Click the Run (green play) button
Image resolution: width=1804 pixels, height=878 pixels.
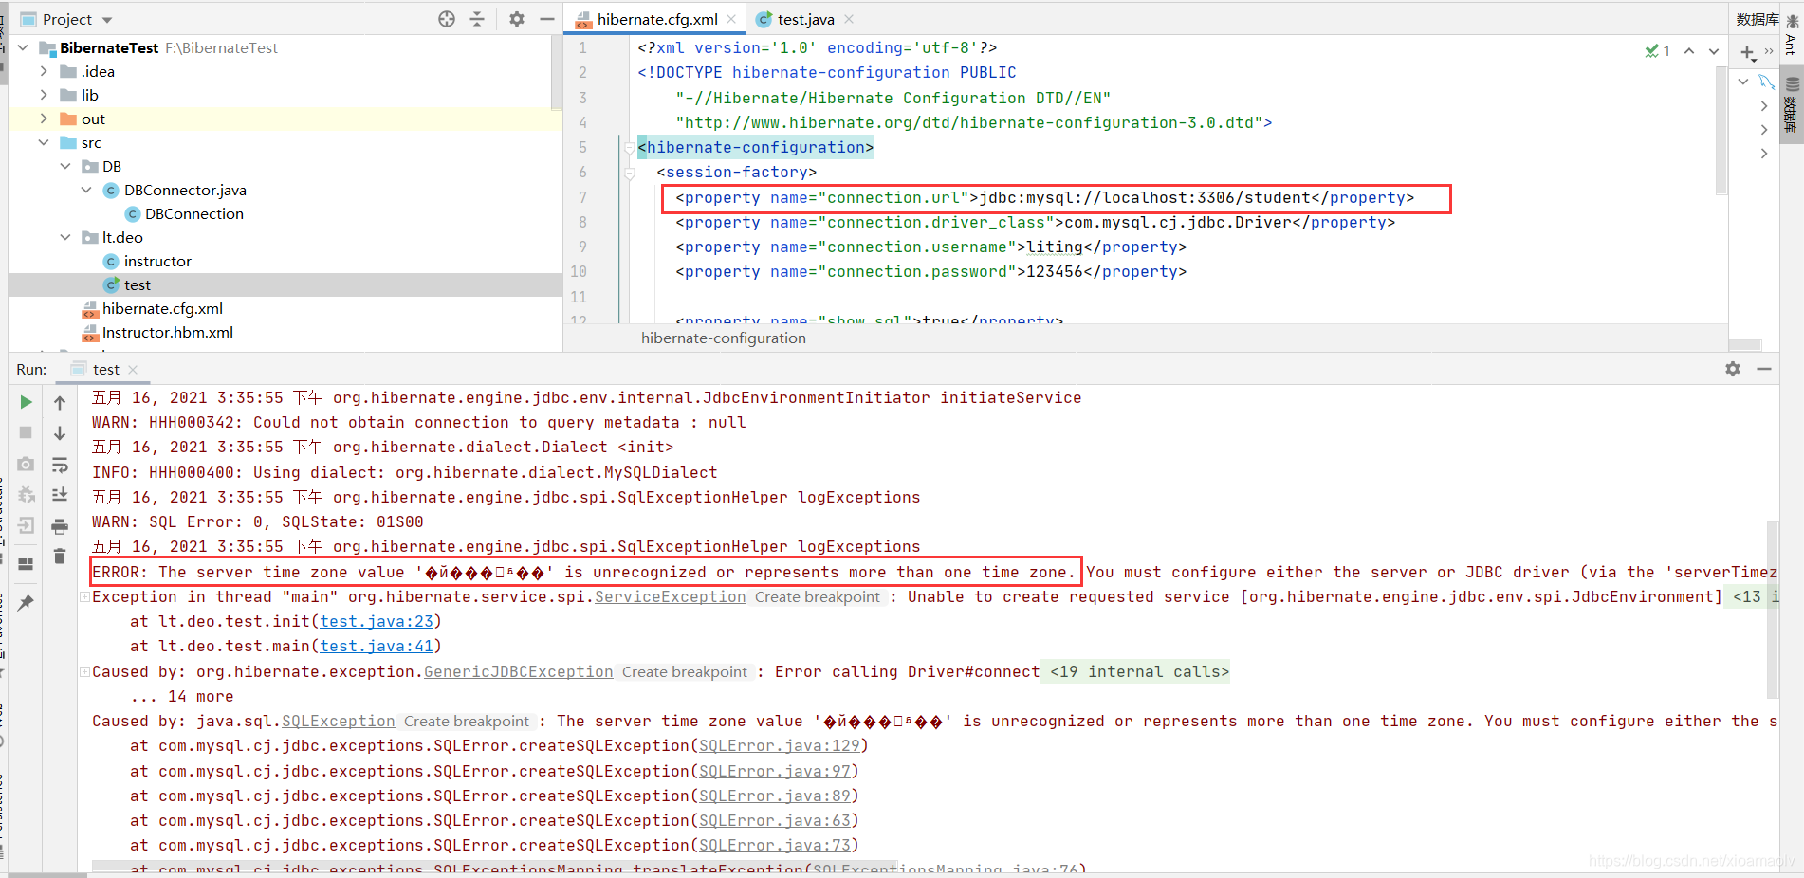(x=27, y=402)
